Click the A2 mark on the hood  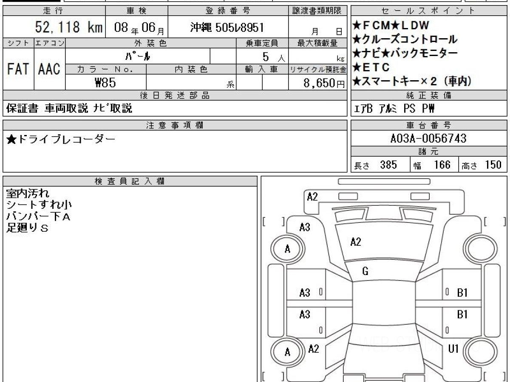tap(356, 242)
